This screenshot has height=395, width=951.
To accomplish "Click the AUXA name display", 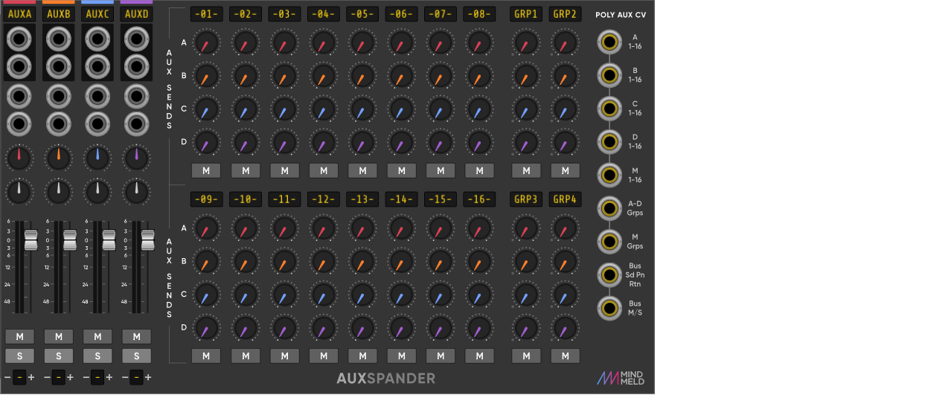I will 19,14.
